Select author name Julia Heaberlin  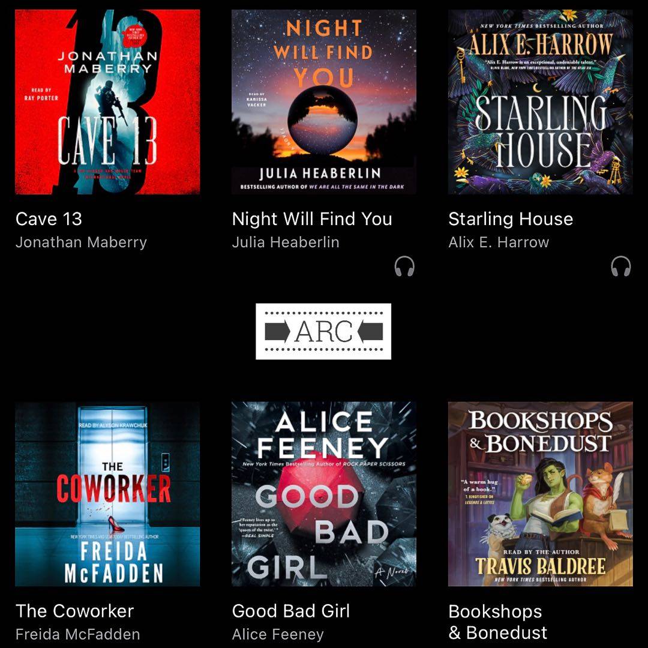[286, 242]
